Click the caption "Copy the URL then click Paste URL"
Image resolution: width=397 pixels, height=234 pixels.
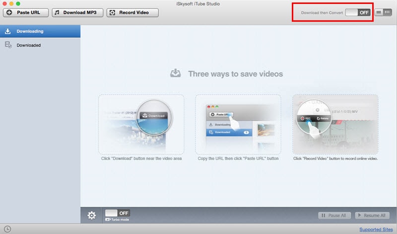[238, 158]
